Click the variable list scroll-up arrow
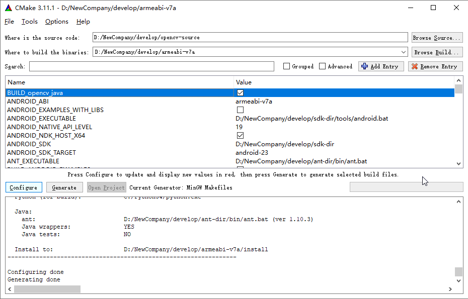The height and width of the screenshot is (299, 468). 459,80
